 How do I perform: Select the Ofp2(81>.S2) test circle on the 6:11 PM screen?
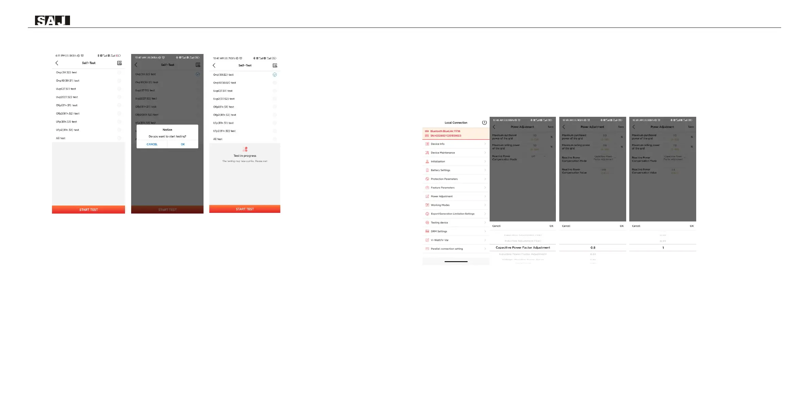(x=119, y=113)
